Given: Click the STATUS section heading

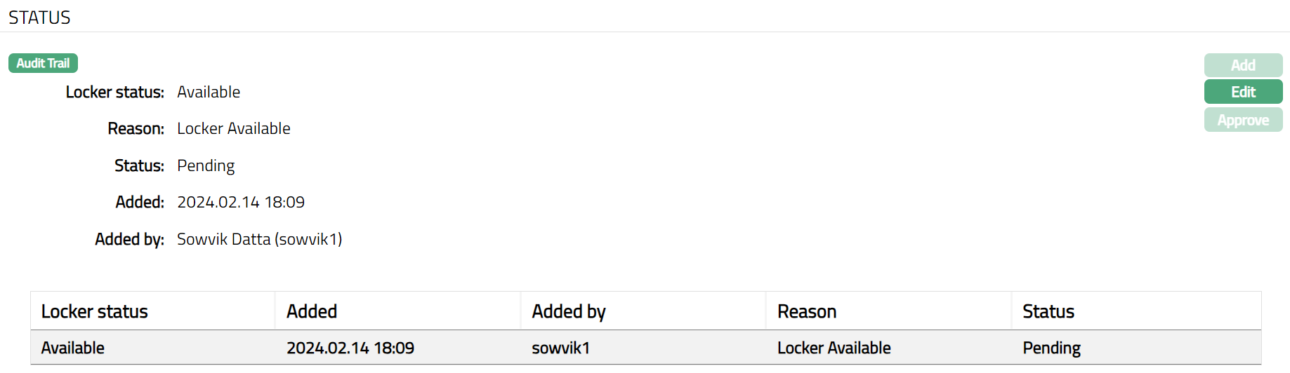Looking at the screenshot, I should pos(40,18).
